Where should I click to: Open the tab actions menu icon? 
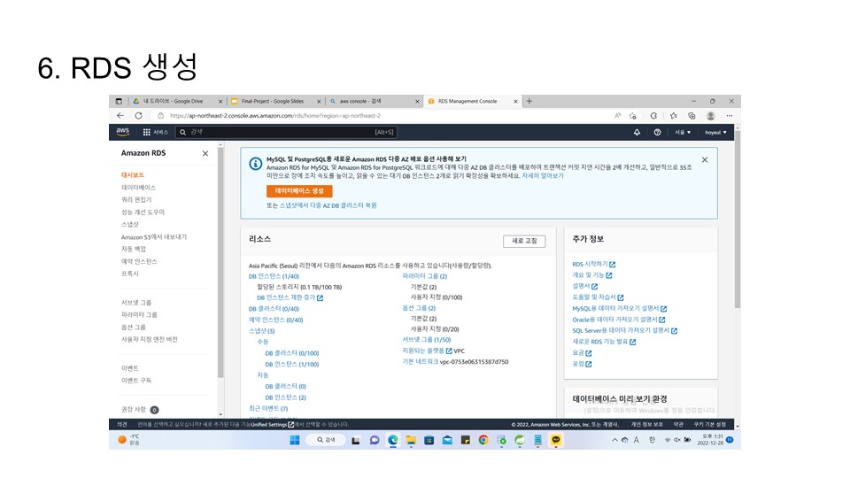[x=119, y=101]
